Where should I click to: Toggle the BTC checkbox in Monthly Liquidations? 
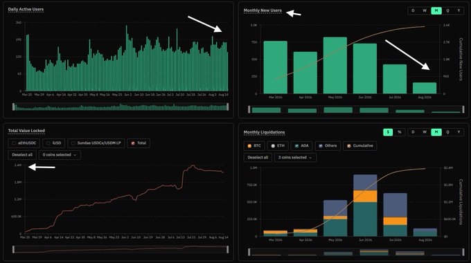pos(249,146)
